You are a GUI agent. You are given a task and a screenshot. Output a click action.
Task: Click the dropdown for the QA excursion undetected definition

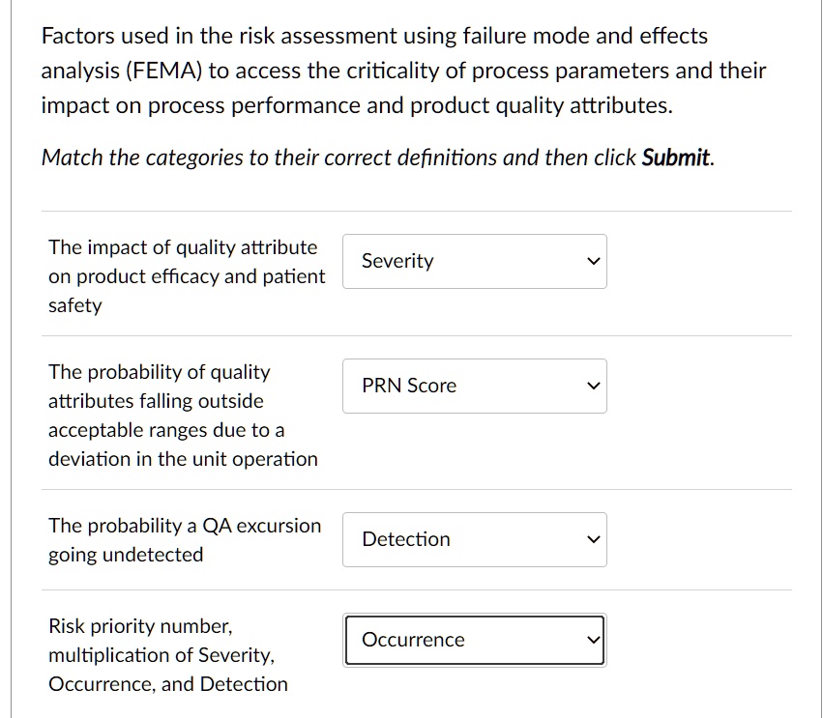click(x=474, y=539)
